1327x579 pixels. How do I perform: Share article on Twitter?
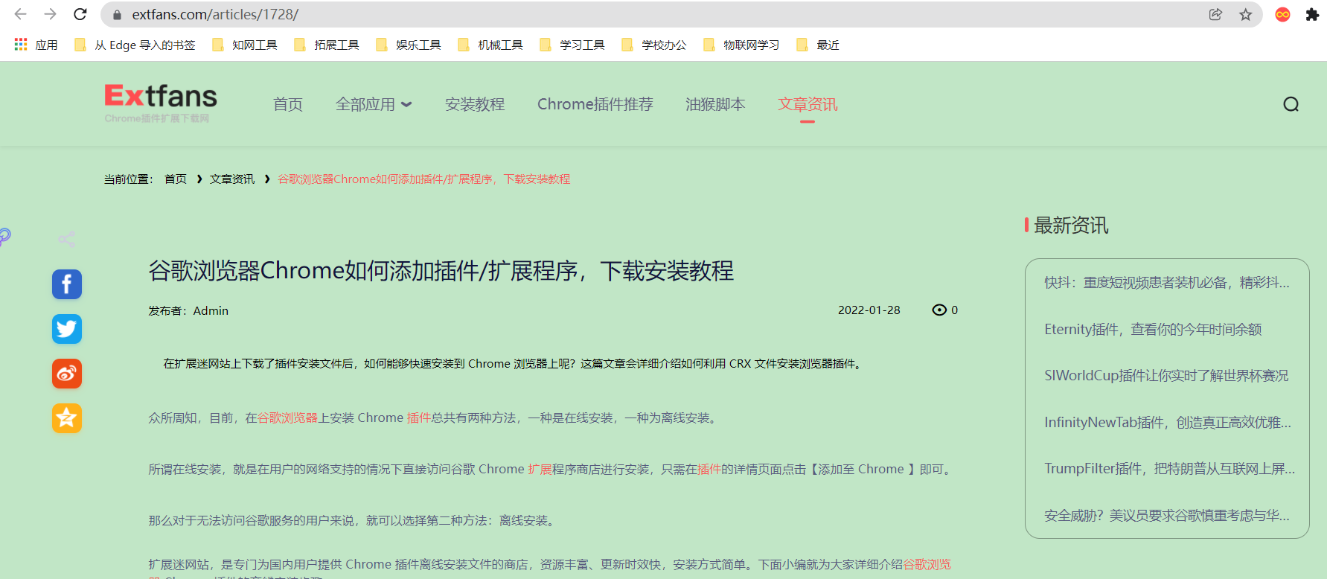(67, 329)
